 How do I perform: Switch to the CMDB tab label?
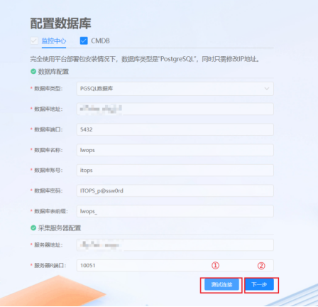pyautogui.click(x=100, y=41)
